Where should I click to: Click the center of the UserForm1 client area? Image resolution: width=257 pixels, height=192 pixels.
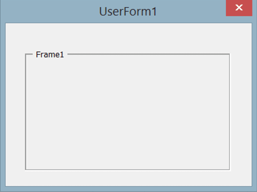129,105
